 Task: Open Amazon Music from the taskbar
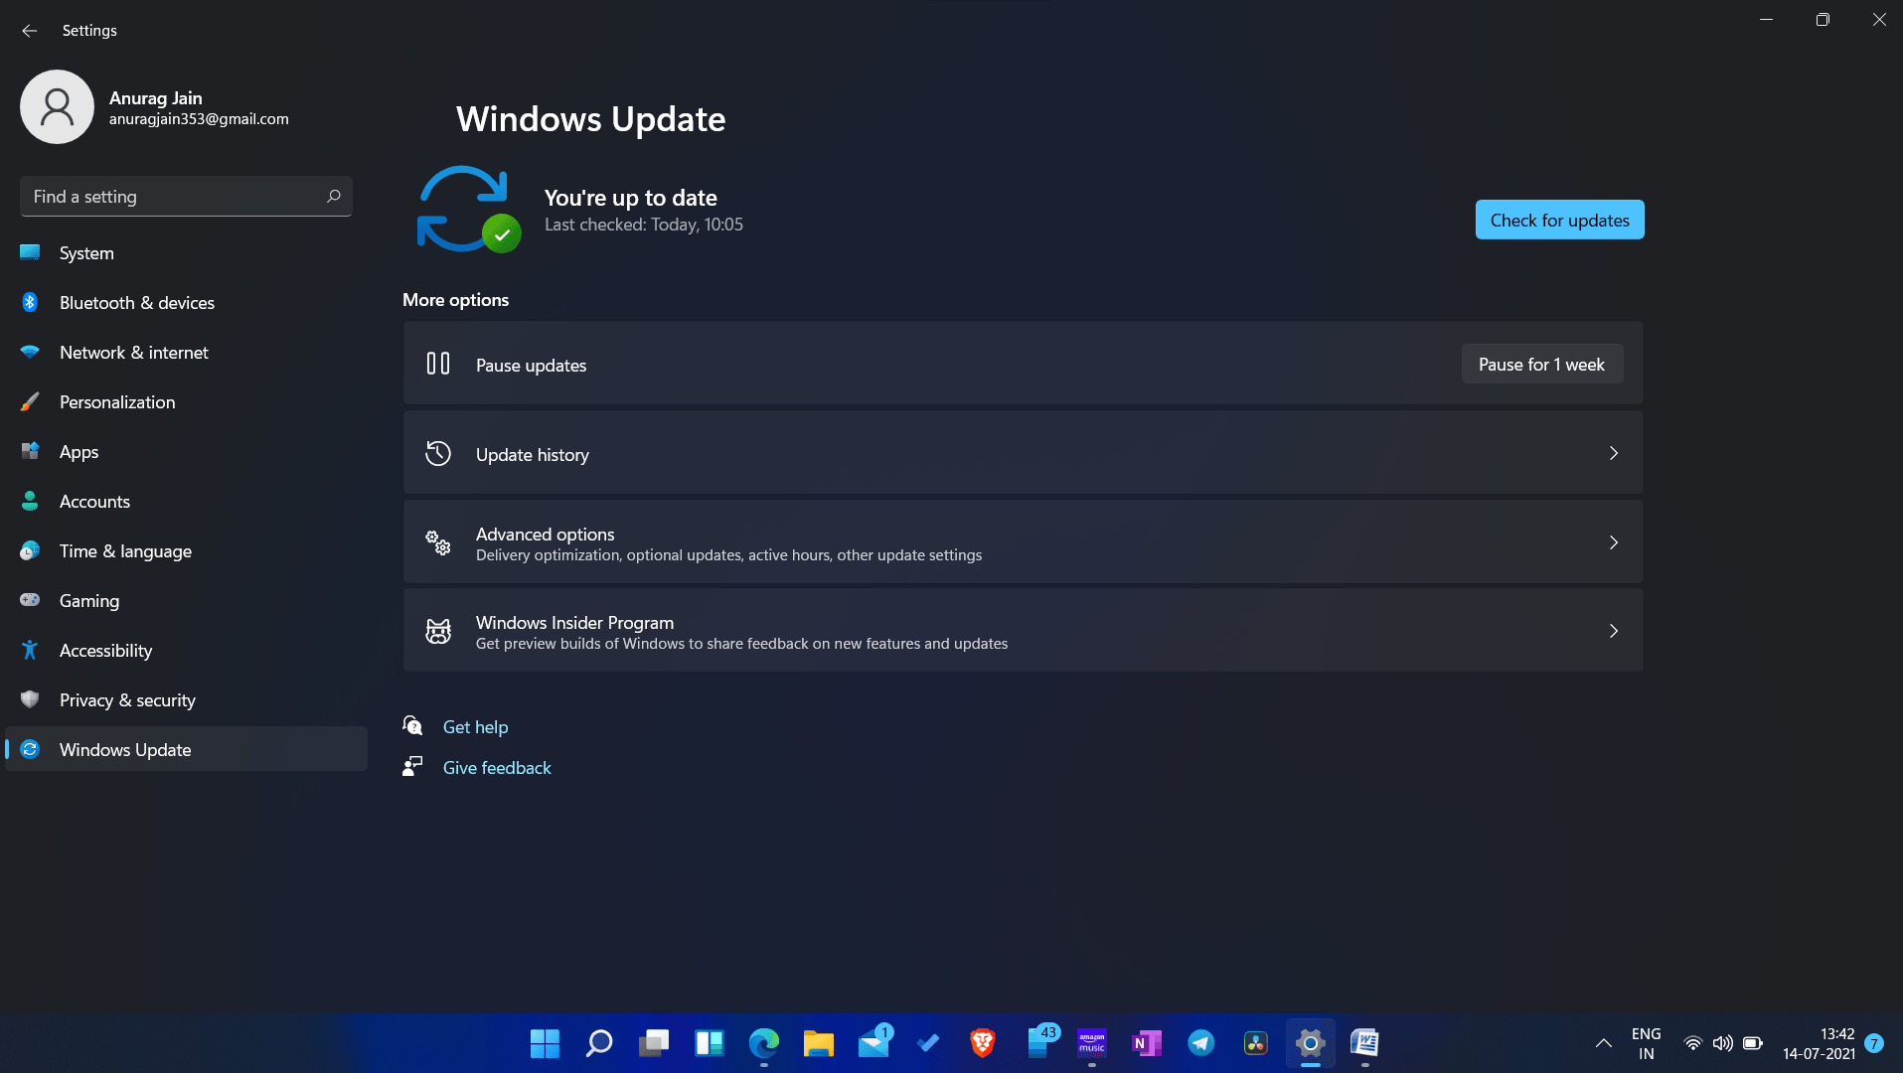point(1091,1043)
